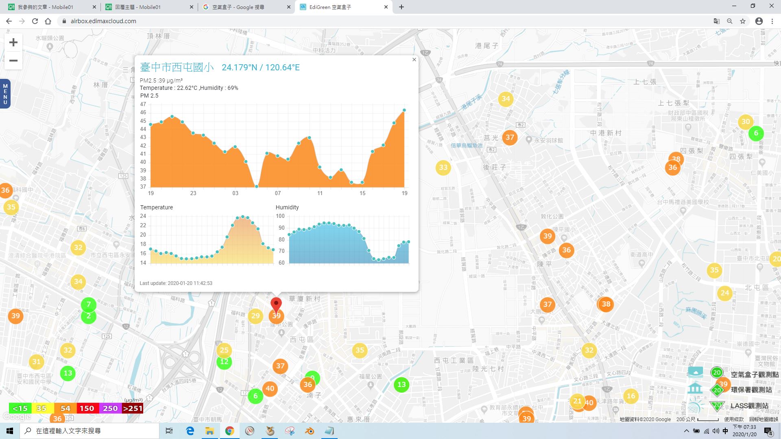Image resolution: width=781 pixels, height=439 pixels.
Task: Select the yellow 16 sensor marker
Action: 631,396
